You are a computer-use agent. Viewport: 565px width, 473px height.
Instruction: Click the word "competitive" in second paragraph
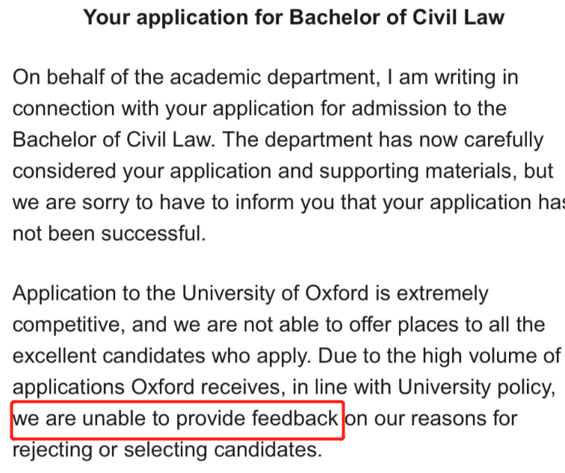(69, 325)
